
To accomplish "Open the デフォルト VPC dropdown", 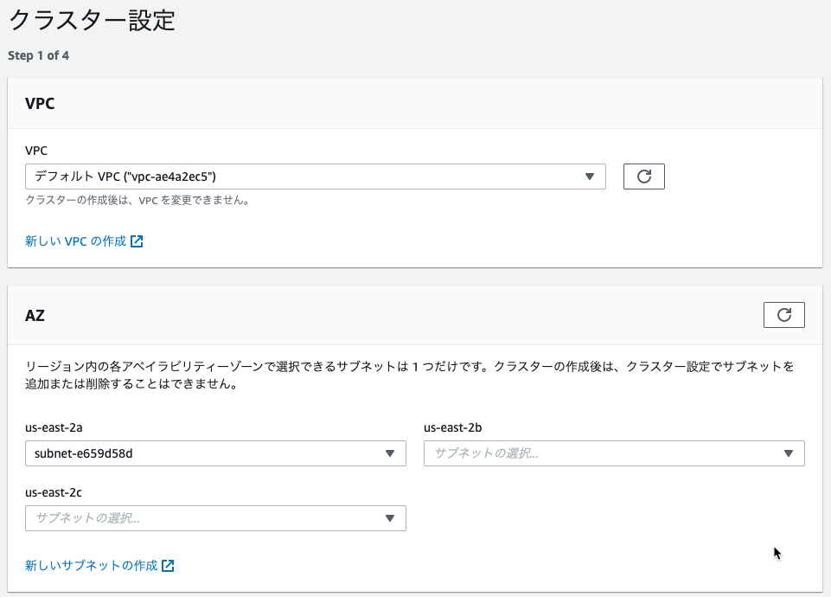I will (x=316, y=177).
